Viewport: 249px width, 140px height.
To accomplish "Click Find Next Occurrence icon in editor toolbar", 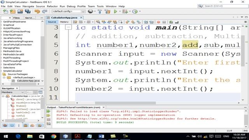I will pyautogui.click(x=109, y=22).
